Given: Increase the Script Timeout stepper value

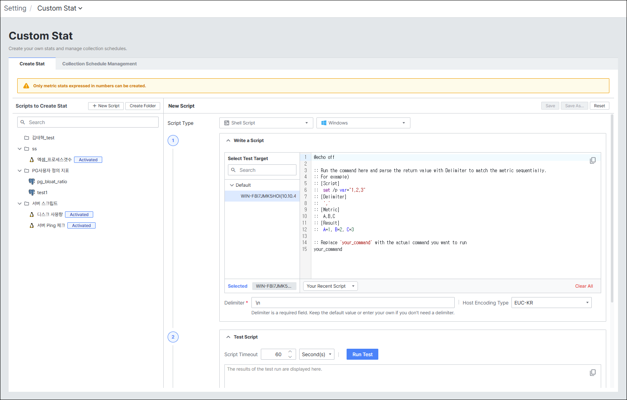Looking at the screenshot, I should coord(290,351).
